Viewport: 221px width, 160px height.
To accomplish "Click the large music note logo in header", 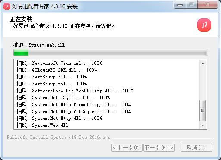I will [x=204, y=25].
